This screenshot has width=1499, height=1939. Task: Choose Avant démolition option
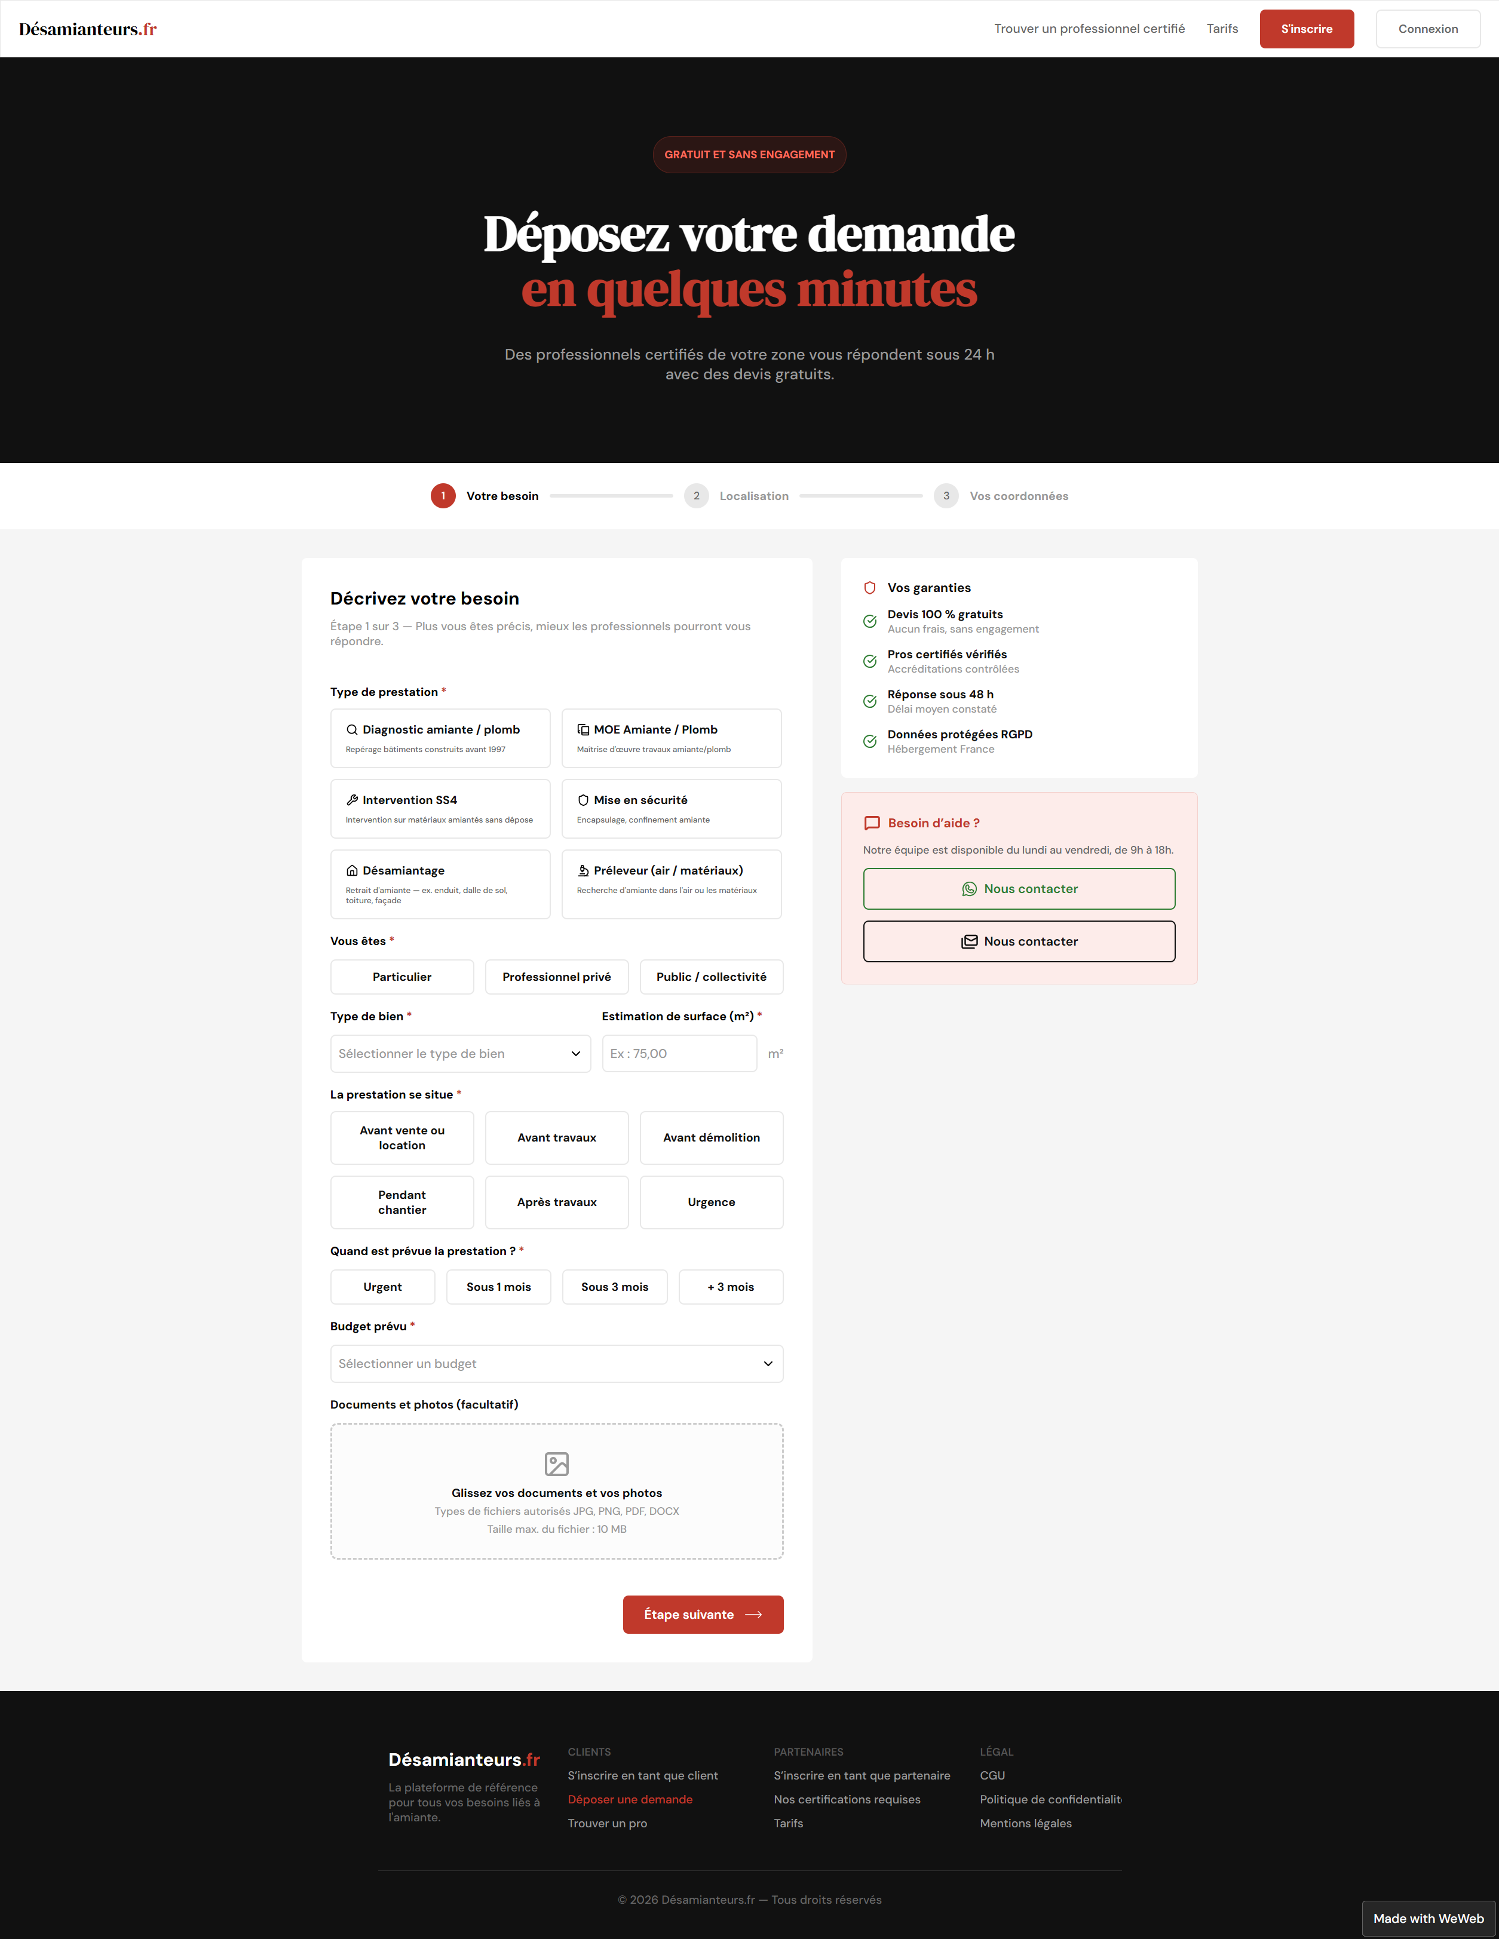click(x=712, y=1138)
